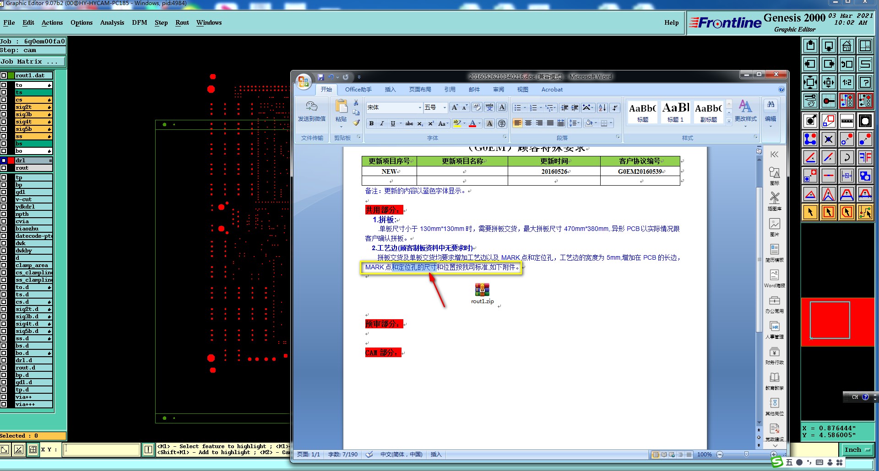
Task: Toggle checkbox beside the 'v-cut' layer
Action: pyautogui.click(x=4, y=199)
